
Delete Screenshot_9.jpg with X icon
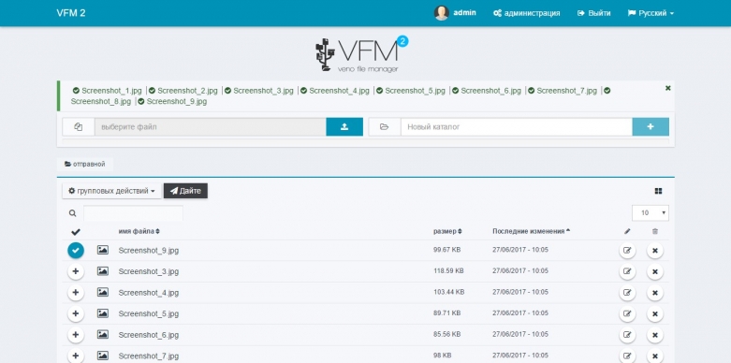pyautogui.click(x=655, y=251)
